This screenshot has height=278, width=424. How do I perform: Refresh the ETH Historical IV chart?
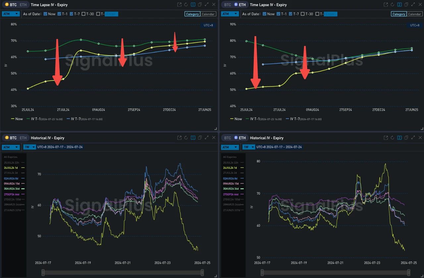(392, 138)
